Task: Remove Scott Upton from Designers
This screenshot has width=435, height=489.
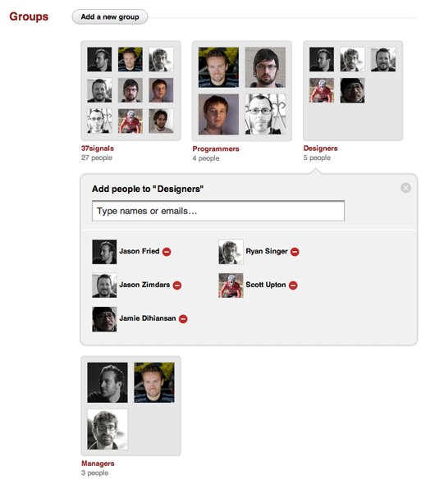Action: (293, 285)
